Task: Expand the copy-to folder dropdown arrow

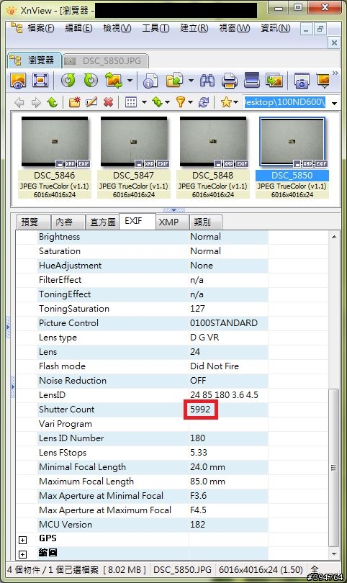Action: tap(191, 81)
